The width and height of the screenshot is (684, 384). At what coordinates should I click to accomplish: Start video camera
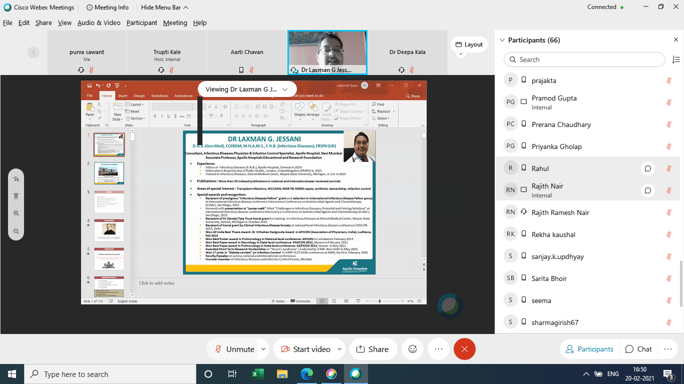click(305, 349)
